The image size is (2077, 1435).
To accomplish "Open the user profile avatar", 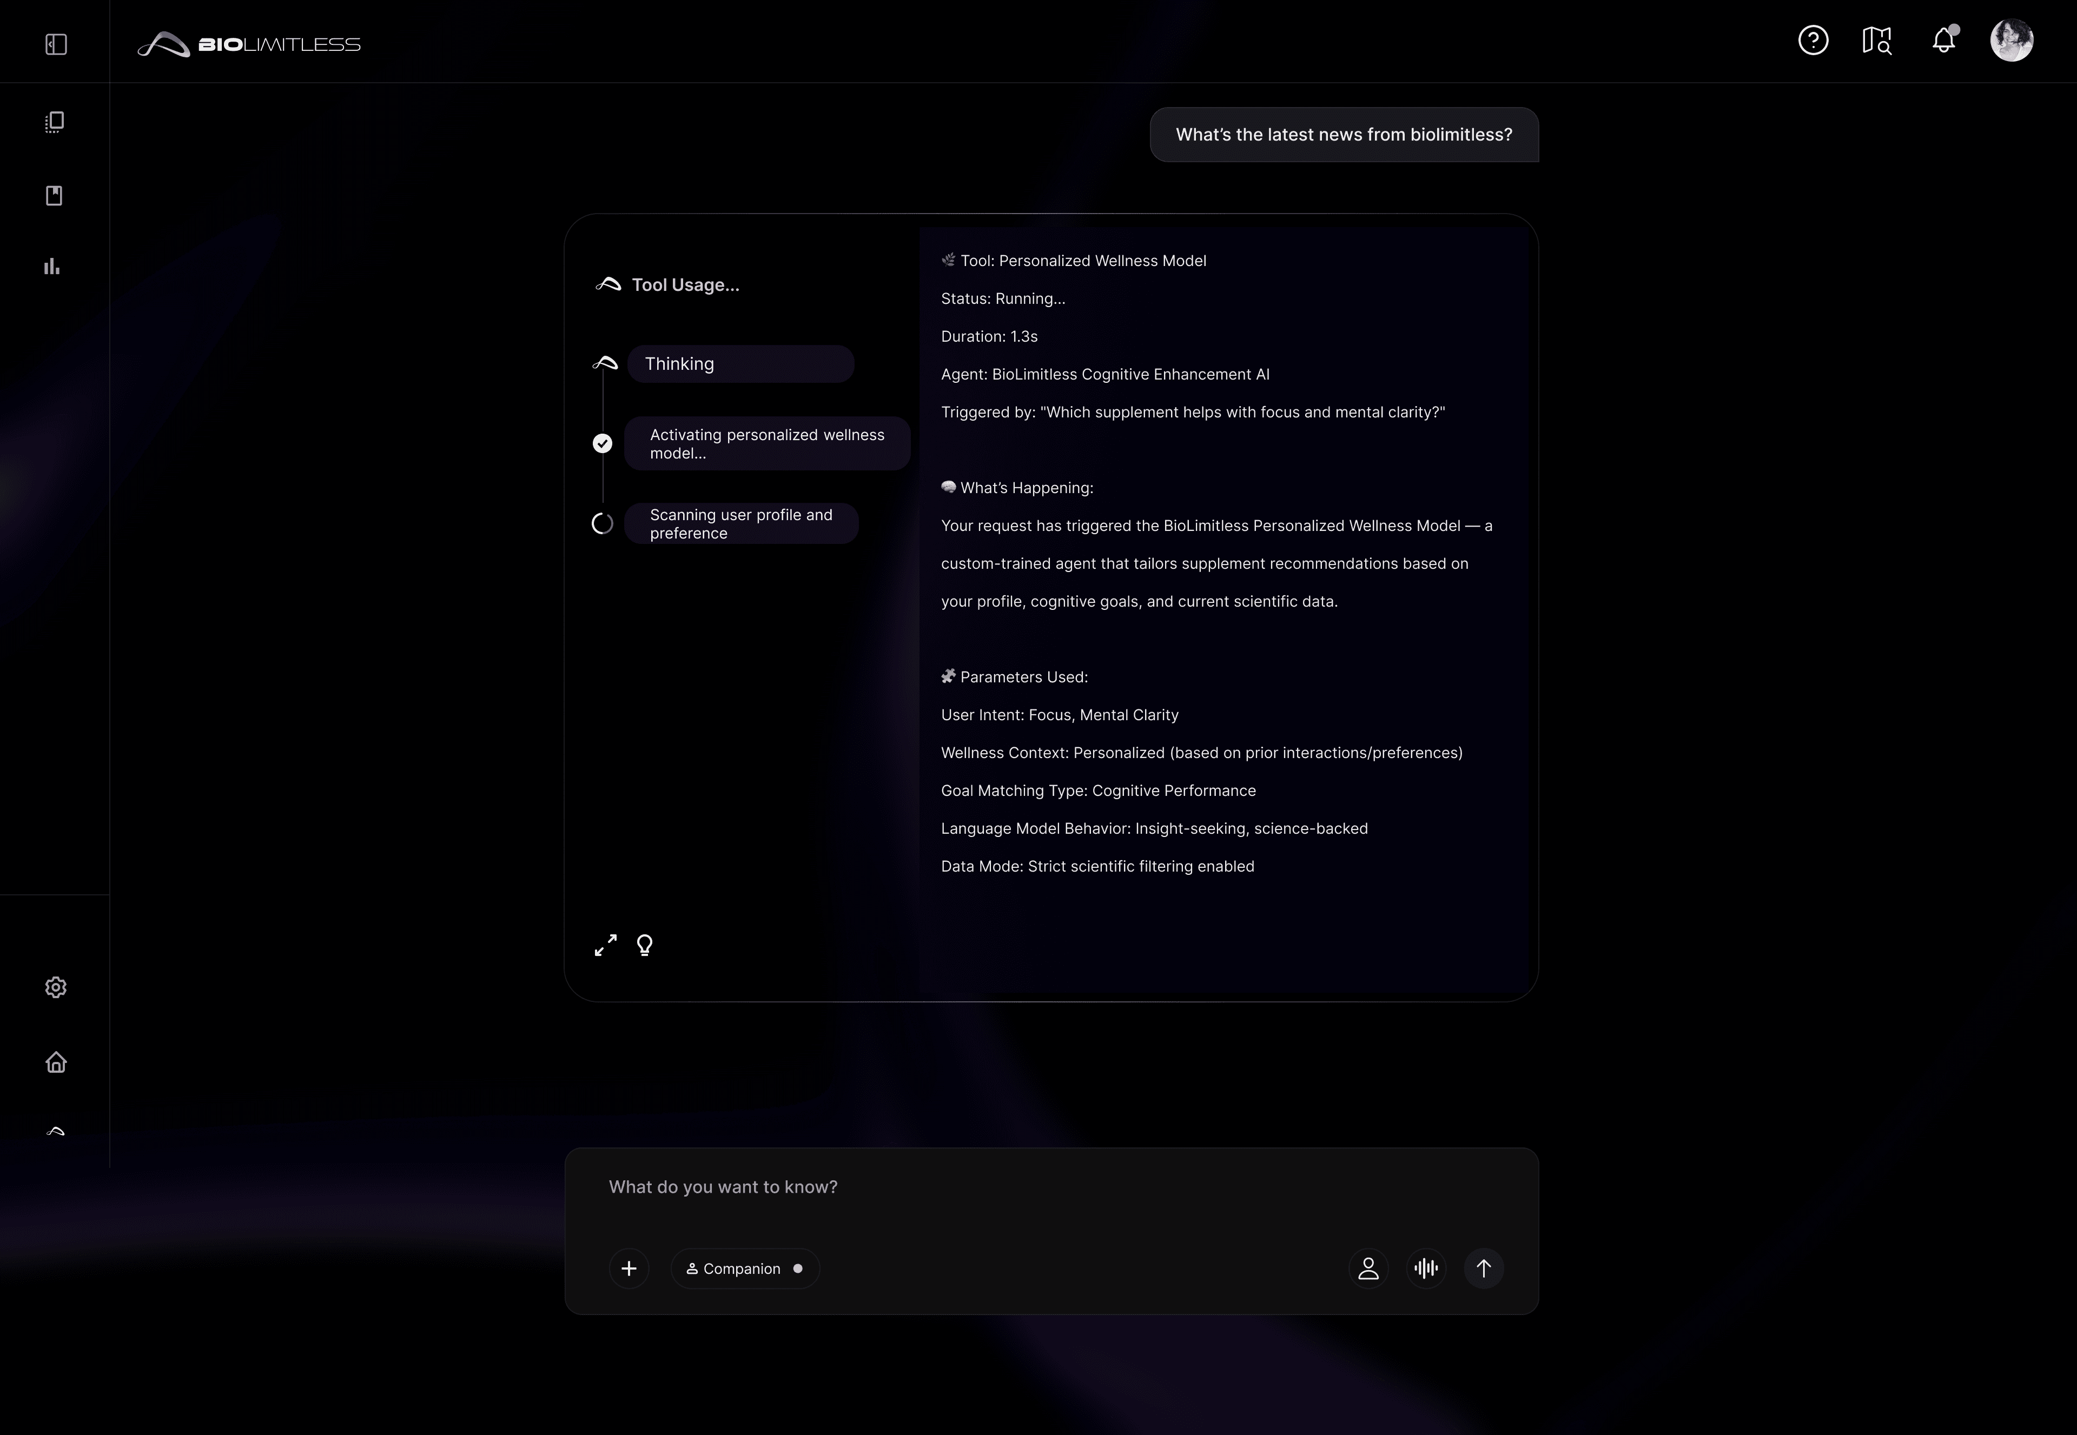I will (2012, 41).
